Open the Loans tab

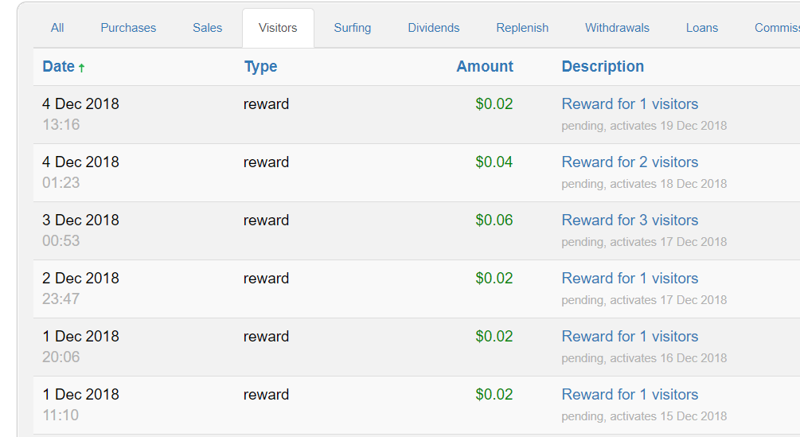tap(702, 28)
